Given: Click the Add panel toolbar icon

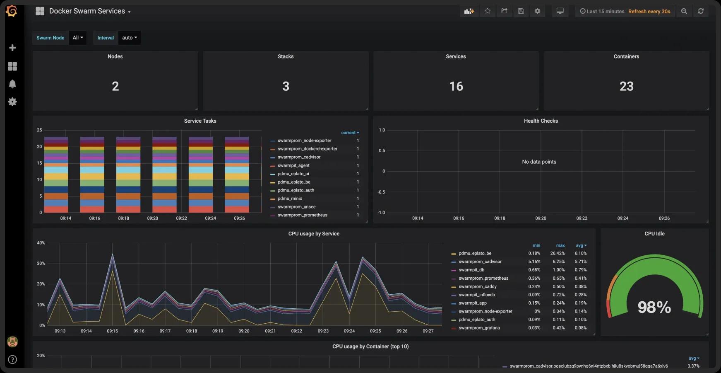Looking at the screenshot, I should click(469, 11).
